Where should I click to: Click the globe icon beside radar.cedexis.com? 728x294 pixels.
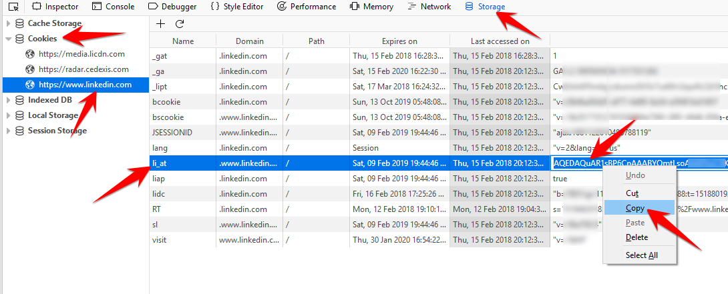point(30,69)
